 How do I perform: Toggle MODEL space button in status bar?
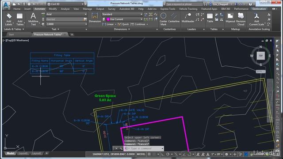click(x=141, y=154)
